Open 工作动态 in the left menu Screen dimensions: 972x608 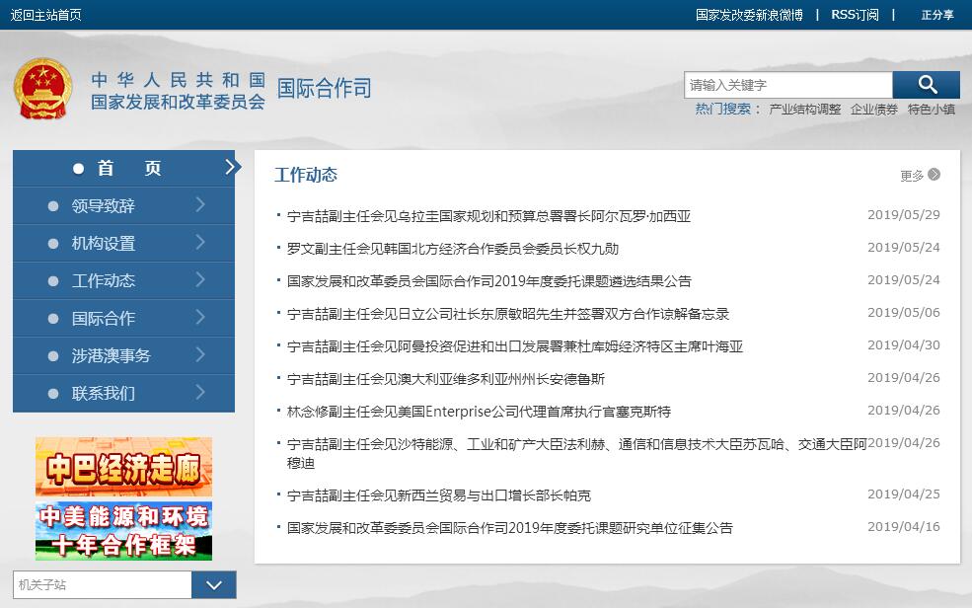tap(104, 280)
